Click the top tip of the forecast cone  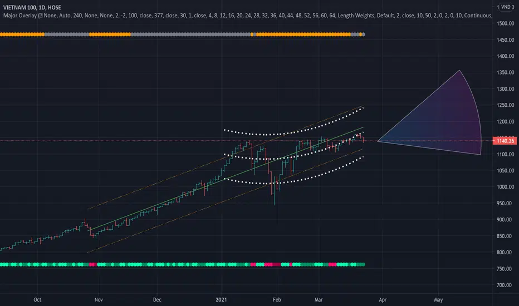[459, 71]
